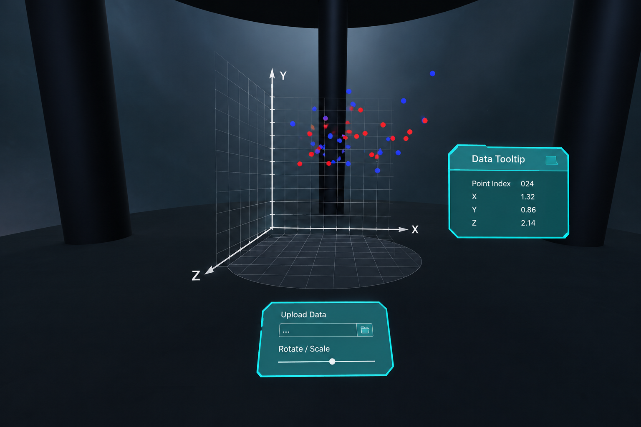
Task: Click the Data Tooltip panel header icon
Action: (551, 160)
